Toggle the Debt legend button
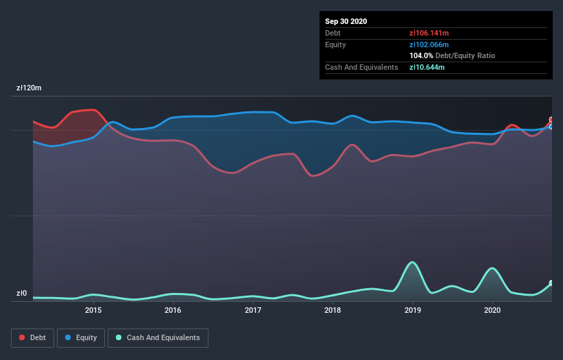Screen dimensions: 563x360 32,338
